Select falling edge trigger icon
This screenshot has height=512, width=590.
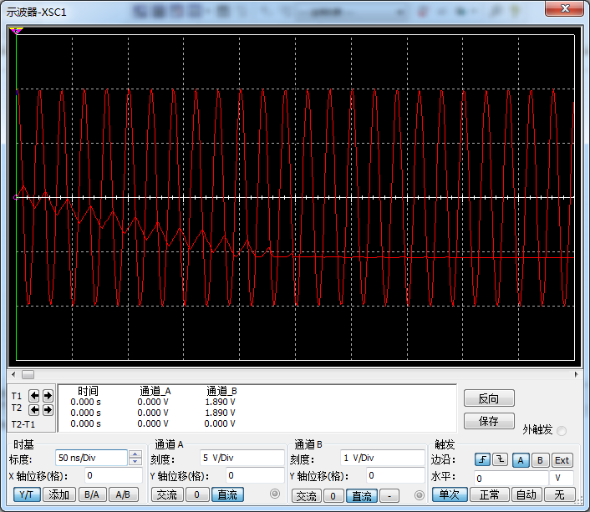[500, 459]
